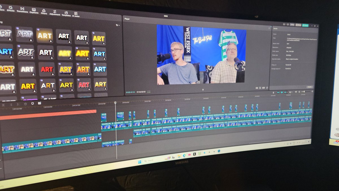Click the delete trash icon
Image resolution: width=339 pixels, height=191 pixels.
[25, 104]
